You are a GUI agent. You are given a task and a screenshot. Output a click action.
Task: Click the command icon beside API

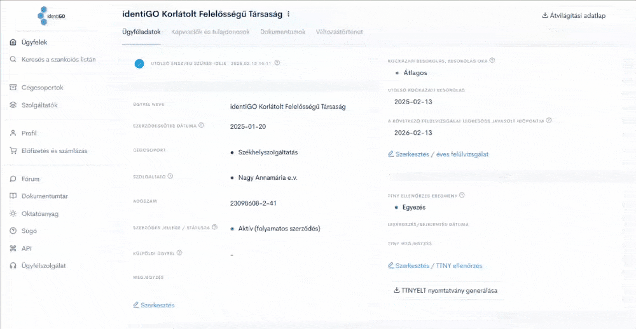tap(13, 248)
